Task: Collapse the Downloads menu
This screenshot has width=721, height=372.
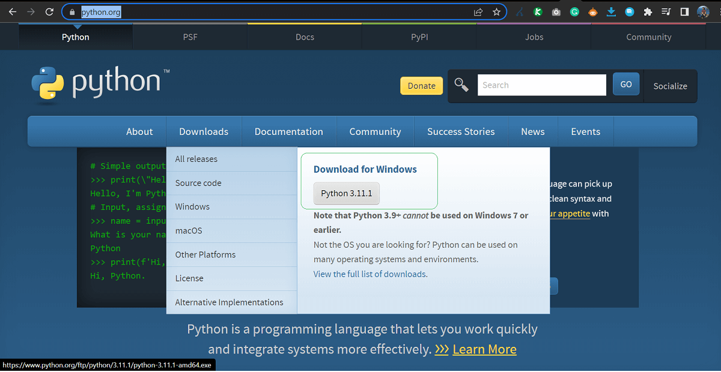Action: (204, 131)
